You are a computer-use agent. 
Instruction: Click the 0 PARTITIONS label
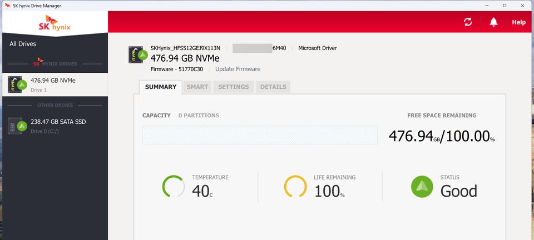coord(199,116)
